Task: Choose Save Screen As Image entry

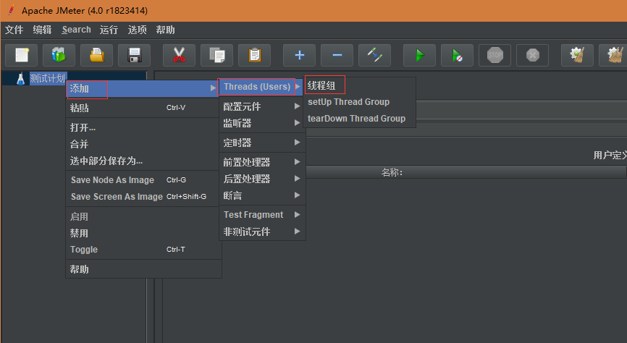Action: [x=143, y=197]
